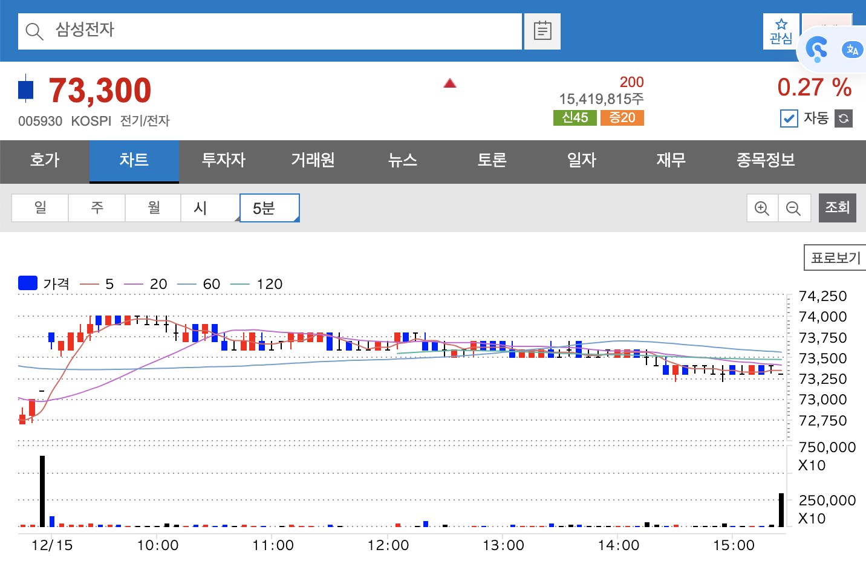The height and width of the screenshot is (567, 866).
Task: Click the blue candle icon beside price
Action: coord(26,89)
